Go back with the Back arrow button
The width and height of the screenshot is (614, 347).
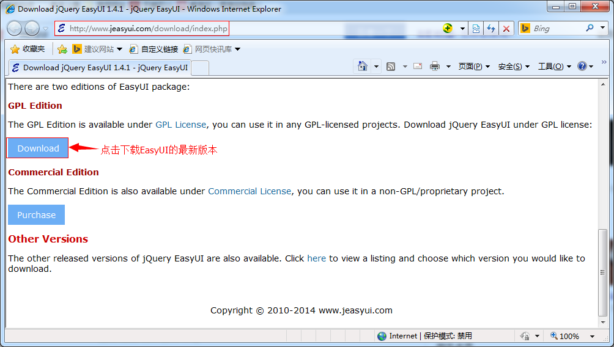pyautogui.click(x=15, y=29)
